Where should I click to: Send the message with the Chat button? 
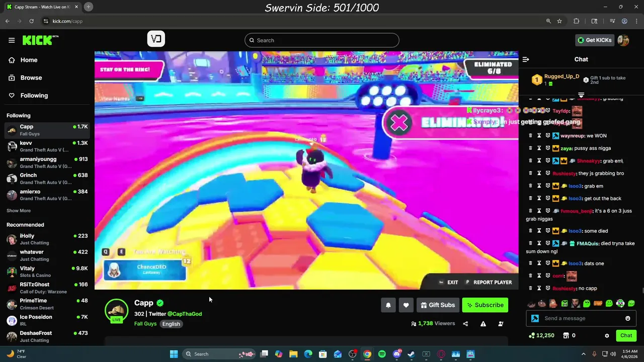(x=626, y=335)
